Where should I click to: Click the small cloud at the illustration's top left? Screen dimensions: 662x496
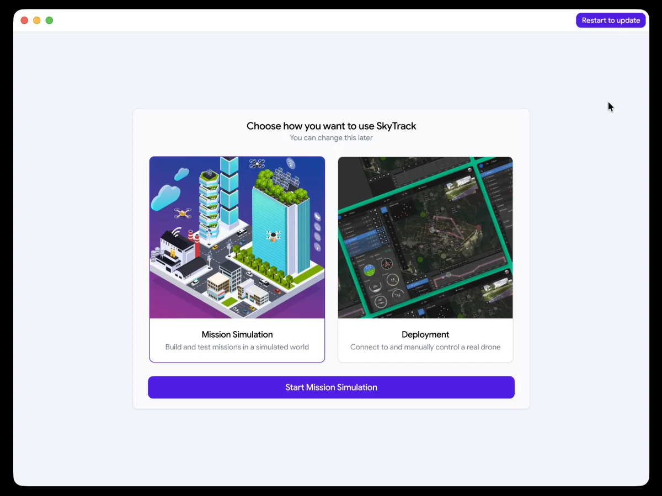tap(181, 175)
